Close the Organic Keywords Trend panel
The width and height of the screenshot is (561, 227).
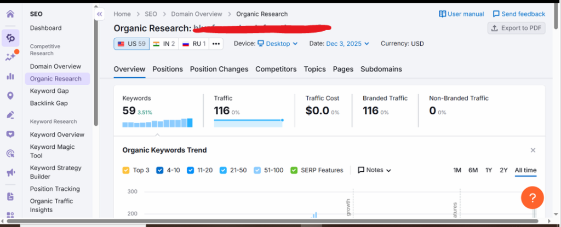pos(533,150)
